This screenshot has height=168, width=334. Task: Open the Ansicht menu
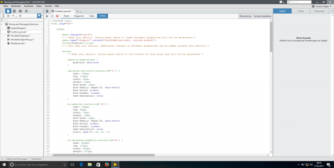tap(48, 6)
